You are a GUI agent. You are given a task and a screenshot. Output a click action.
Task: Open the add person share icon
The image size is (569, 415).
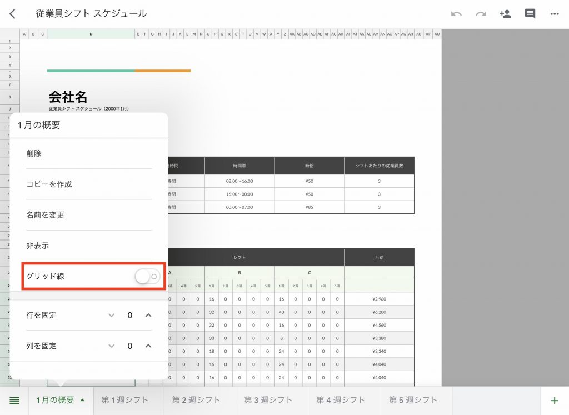point(505,14)
